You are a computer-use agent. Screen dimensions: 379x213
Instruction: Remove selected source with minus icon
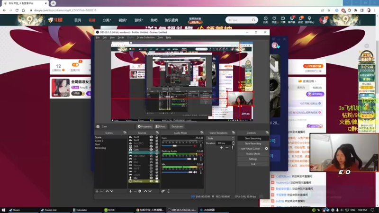click(135, 191)
